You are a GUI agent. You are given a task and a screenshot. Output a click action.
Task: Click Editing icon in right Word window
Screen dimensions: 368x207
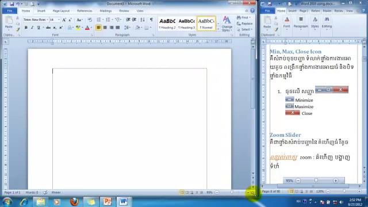pos(327,23)
